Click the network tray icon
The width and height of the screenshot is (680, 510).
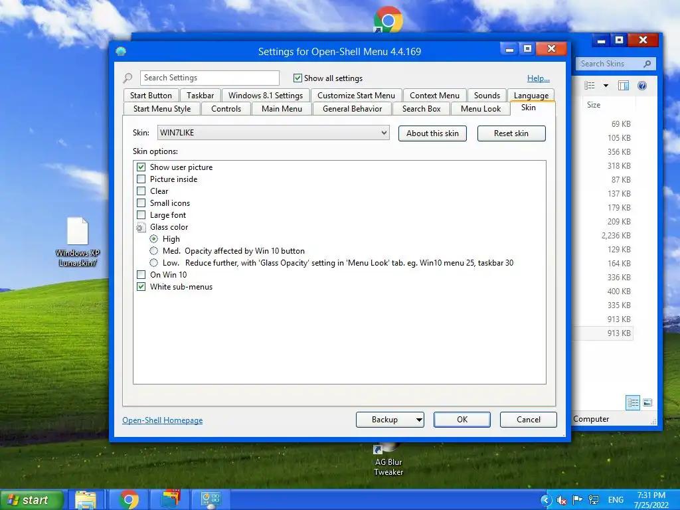tap(594, 501)
